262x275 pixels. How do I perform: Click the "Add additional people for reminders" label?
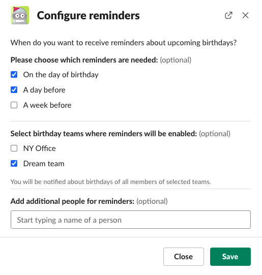coord(72,201)
